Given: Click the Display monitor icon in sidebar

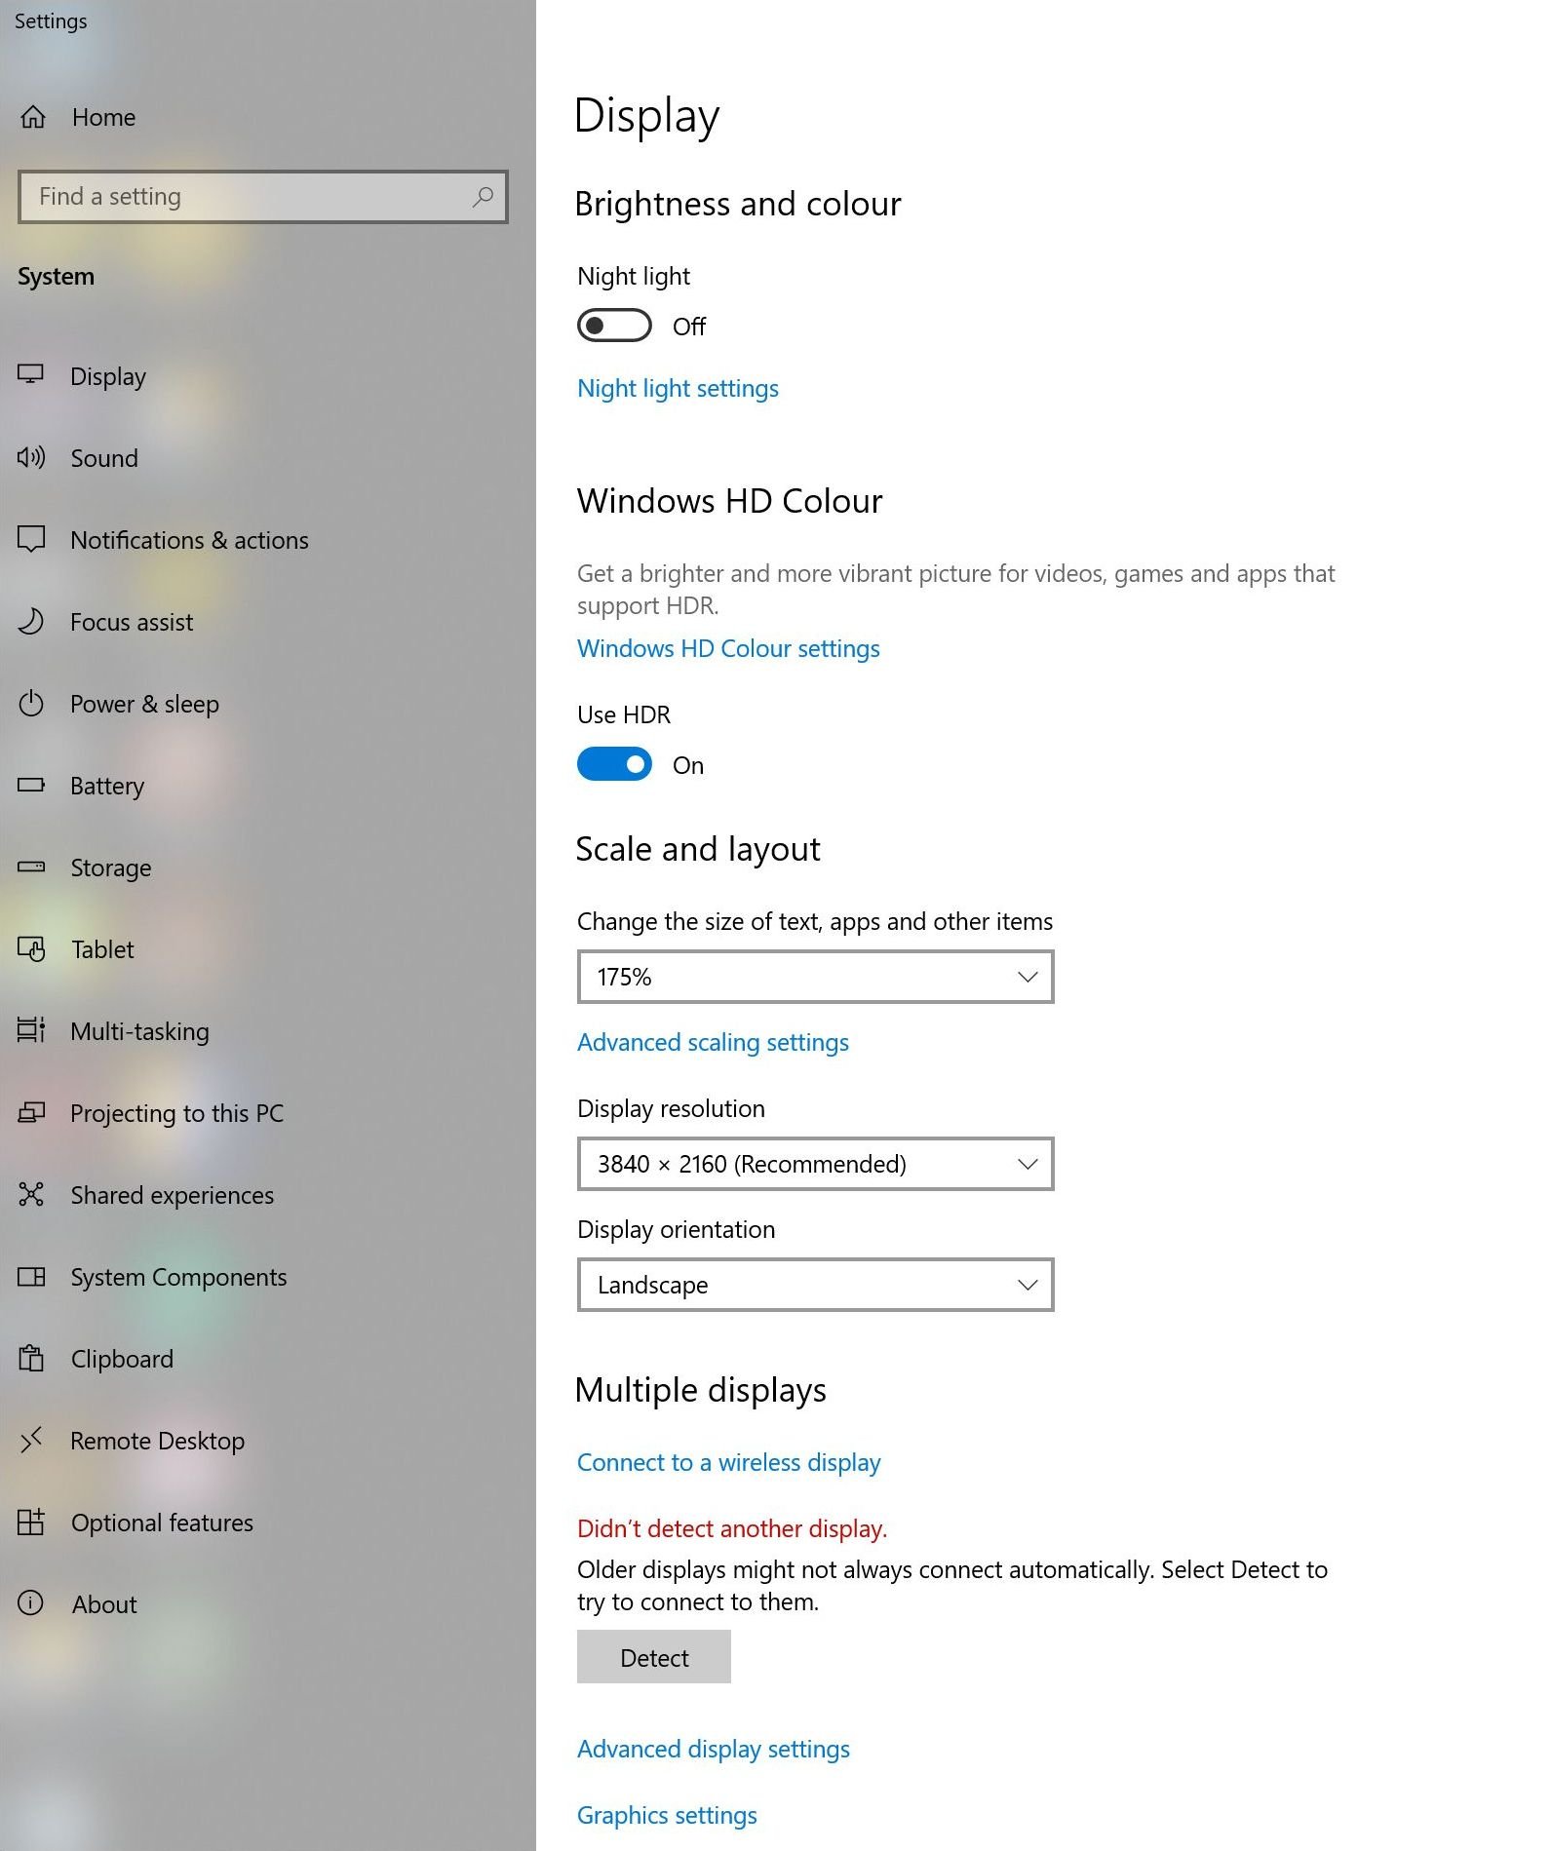Looking at the screenshot, I should click(x=31, y=375).
